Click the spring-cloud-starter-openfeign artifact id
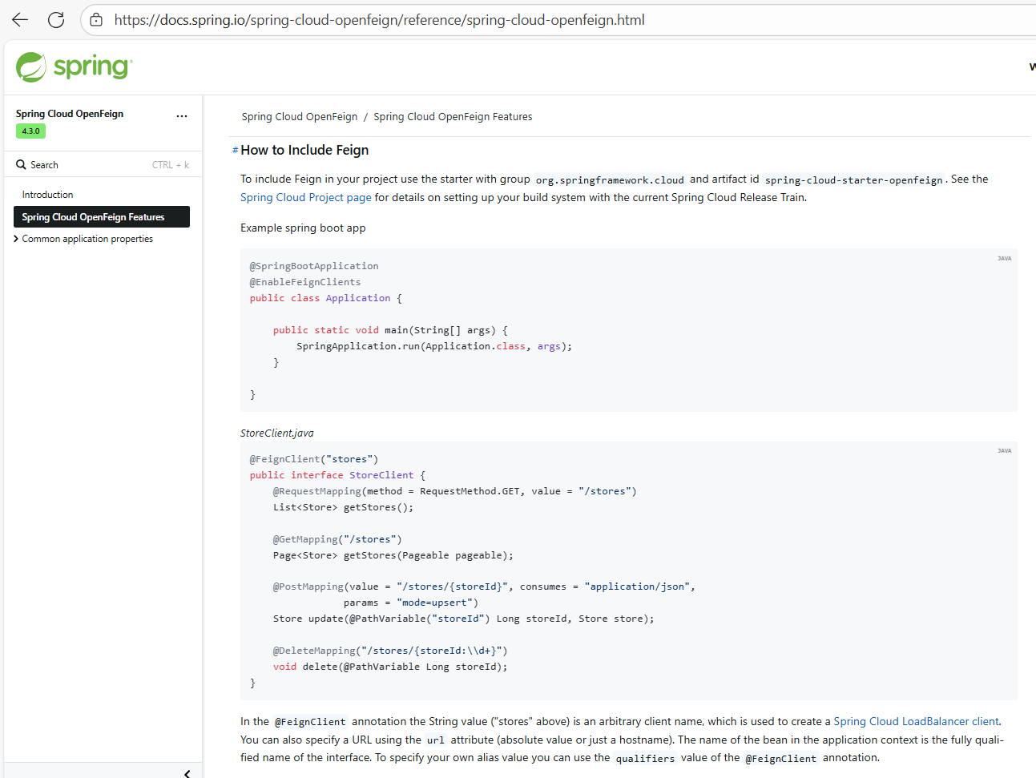Viewport: 1036px width, 778px height. 854,180
